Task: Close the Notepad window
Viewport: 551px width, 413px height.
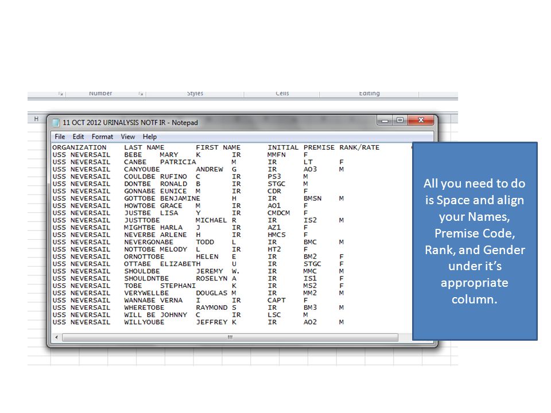Action: point(421,120)
